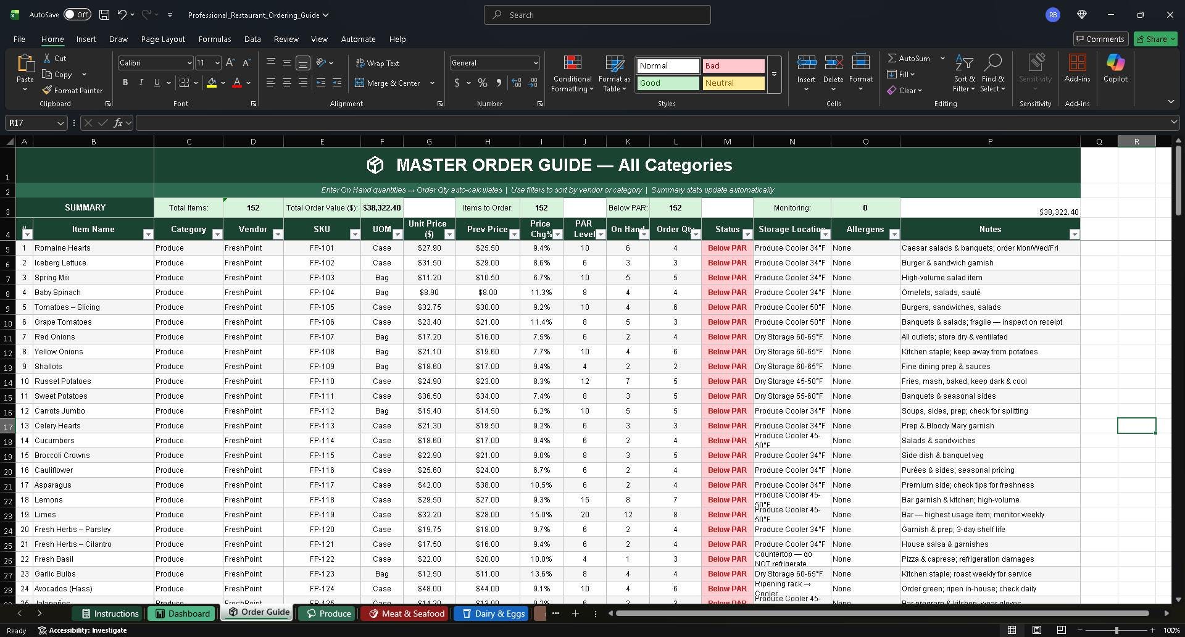Decrease the decimal places
The height and width of the screenshot is (637, 1185).
[x=533, y=83]
